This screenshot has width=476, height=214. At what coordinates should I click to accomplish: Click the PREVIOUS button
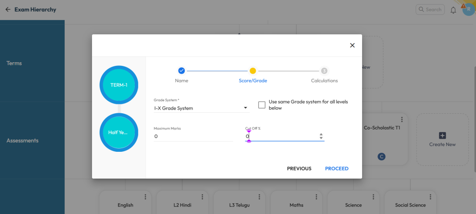click(x=299, y=169)
